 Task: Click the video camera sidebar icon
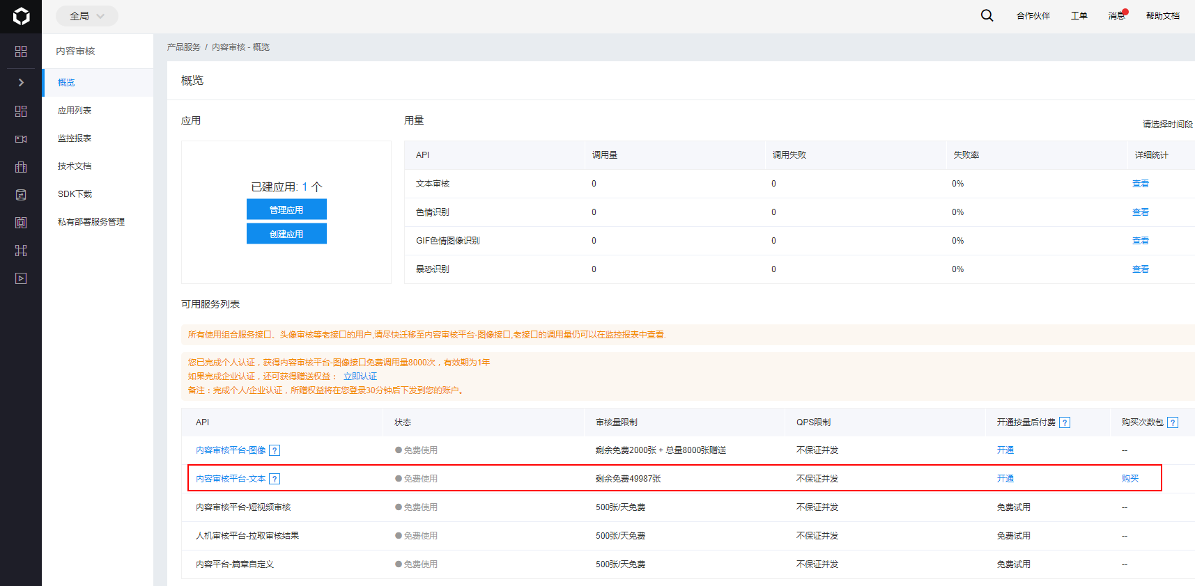tap(21, 139)
